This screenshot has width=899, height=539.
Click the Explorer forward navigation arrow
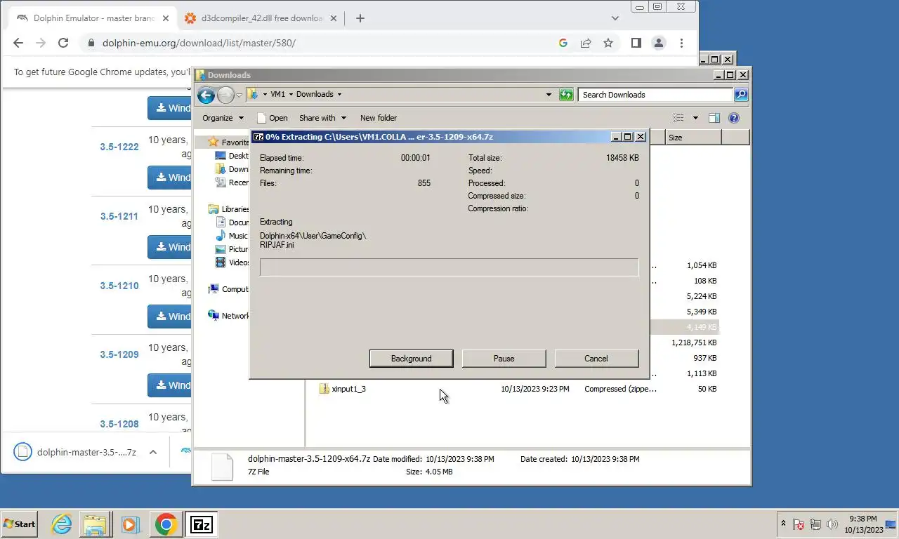(x=225, y=95)
